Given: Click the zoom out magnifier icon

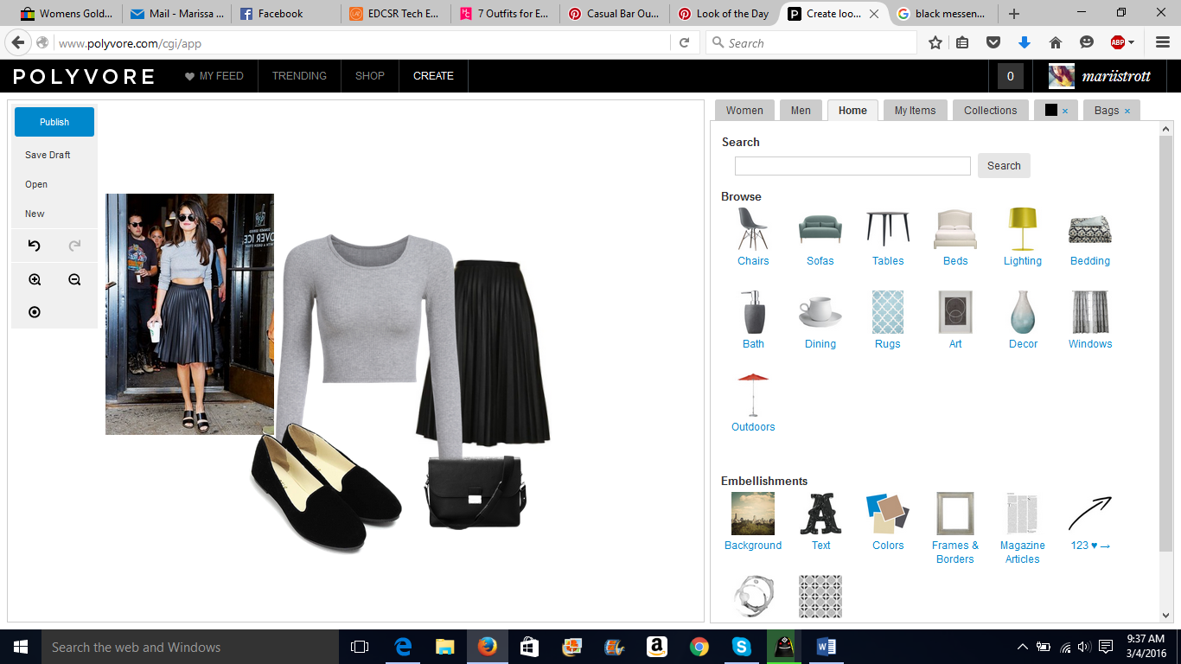Looking at the screenshot, I should click(74, 279).
